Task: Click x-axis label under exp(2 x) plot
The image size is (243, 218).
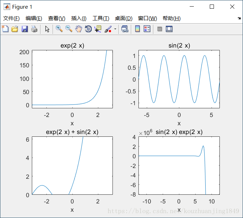Action: click(72, 124)
